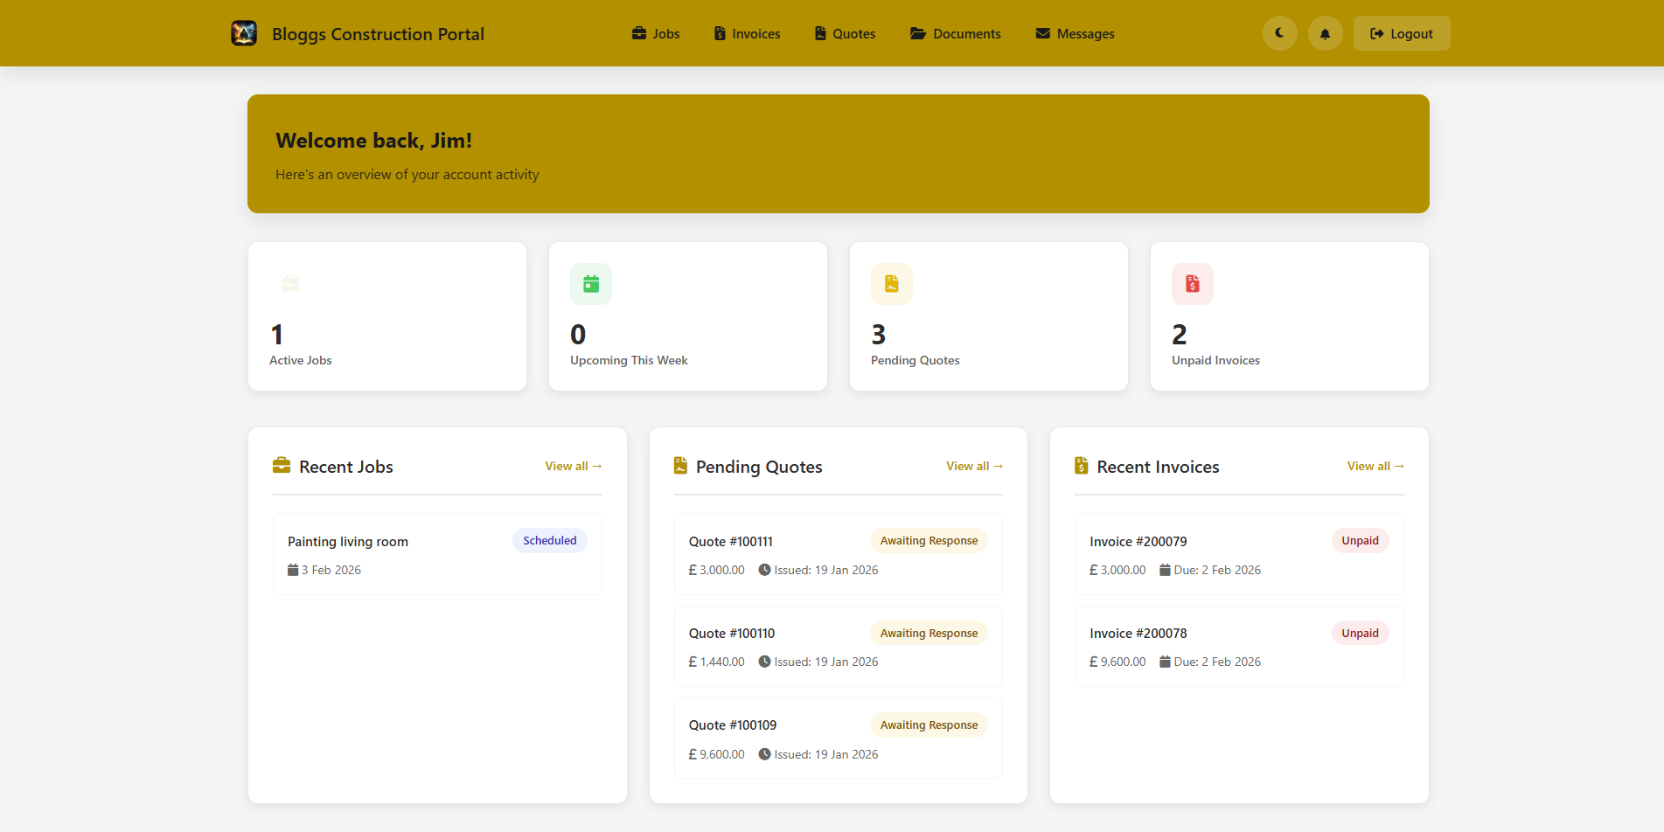Click the red invoice icon on Unpaid Invoices card
The height and width of the screenshot is (832, 1664).
pyautogui.click(x=1192, y=283)
